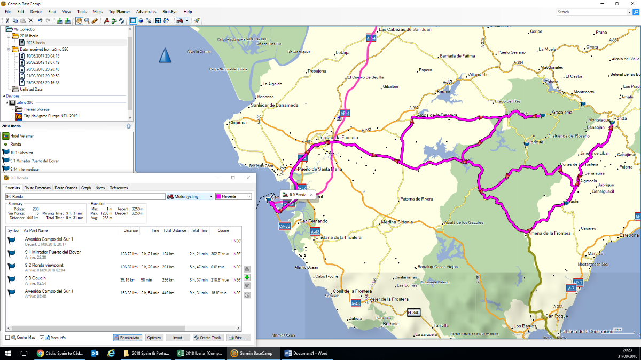Collapse Data received from zumo 390 folder
The width and height of the screenshot is (641, 360).
pyautogui.click(x=8, y=49)
